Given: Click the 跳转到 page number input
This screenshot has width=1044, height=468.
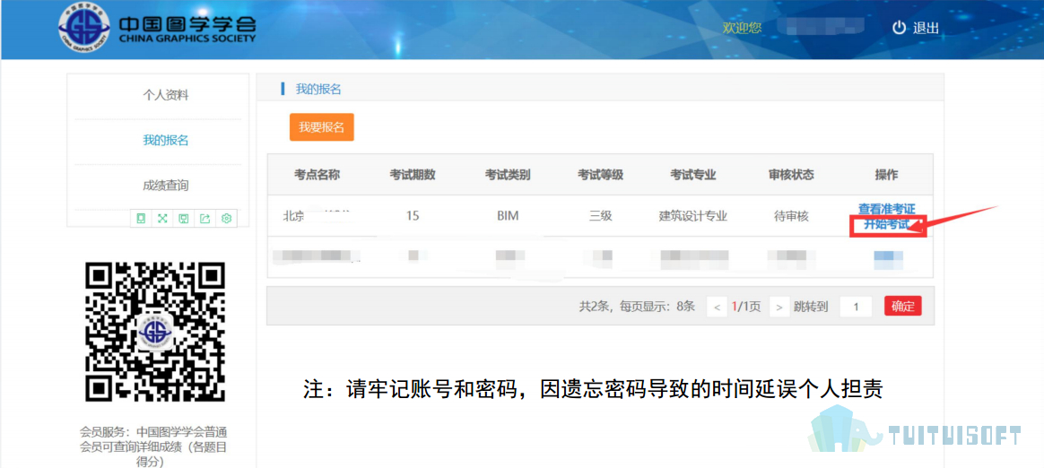Looking at the screenshot, I should [x=857, y=307].
